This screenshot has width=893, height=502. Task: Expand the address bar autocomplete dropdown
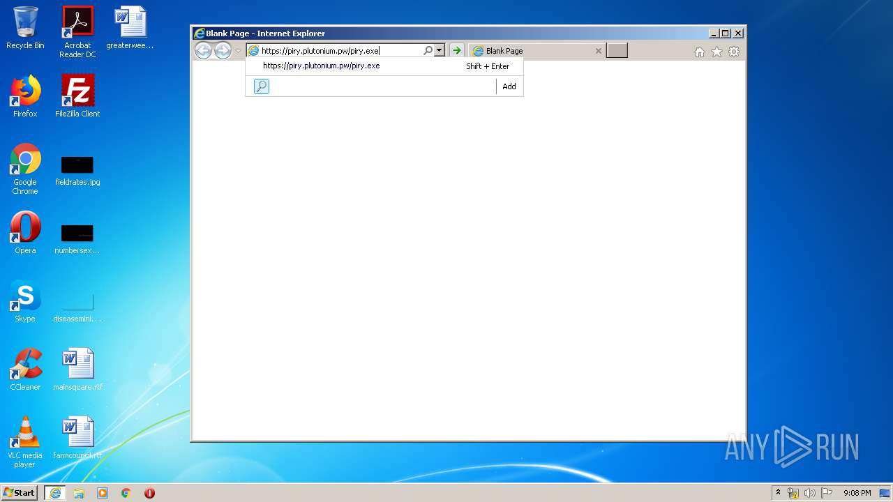pyautogui.click(x=439, y=50)
